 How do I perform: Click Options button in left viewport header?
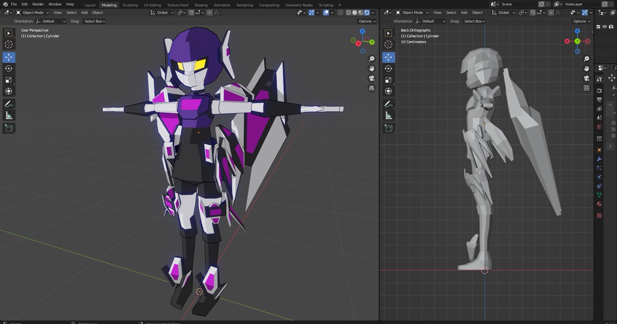pos(367,21)
